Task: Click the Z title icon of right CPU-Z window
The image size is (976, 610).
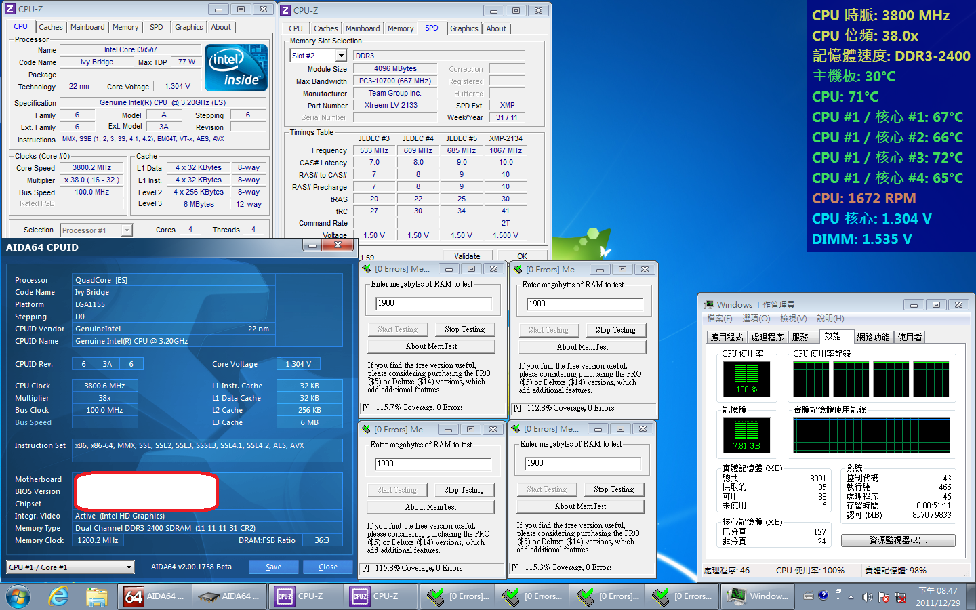Action: [x=285, y=10]
